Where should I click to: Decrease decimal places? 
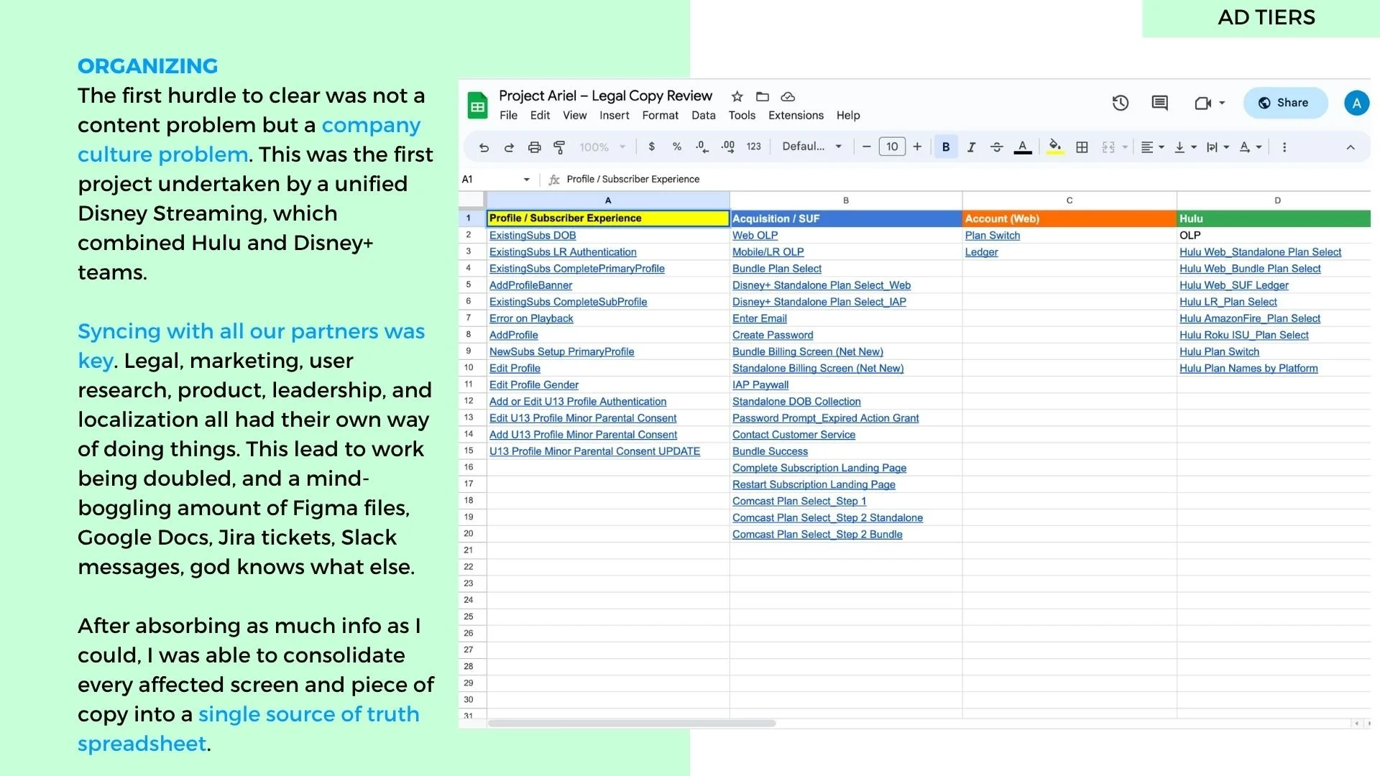pos(701,147)
